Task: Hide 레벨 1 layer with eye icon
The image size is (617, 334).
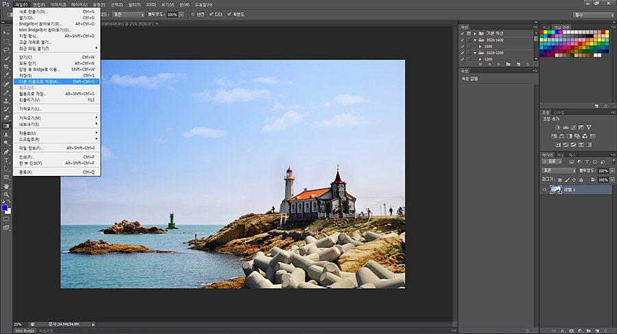Action: tap(544, 190)
